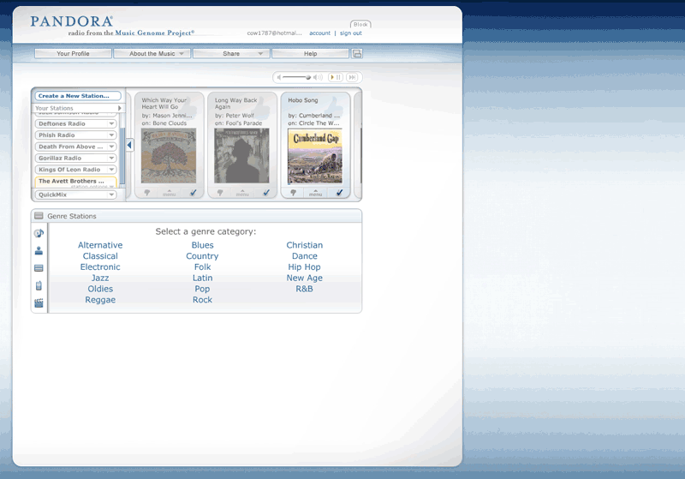
Task: Open the Your Profile menu
Action: click(x=73, y=53)
